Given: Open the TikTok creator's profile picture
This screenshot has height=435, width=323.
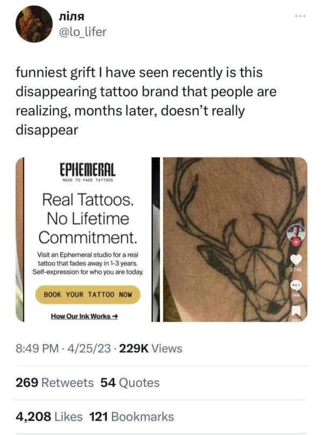Looking at the screenshot, I should pyautogui.click(x=296, y=232).
